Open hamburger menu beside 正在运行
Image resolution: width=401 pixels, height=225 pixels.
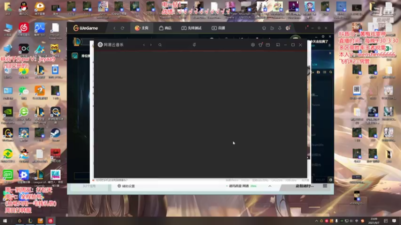point(325,186)
